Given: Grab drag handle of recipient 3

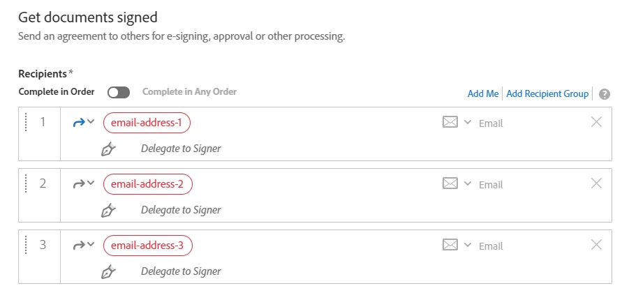Looking at the screenshot, I should 26,245.
